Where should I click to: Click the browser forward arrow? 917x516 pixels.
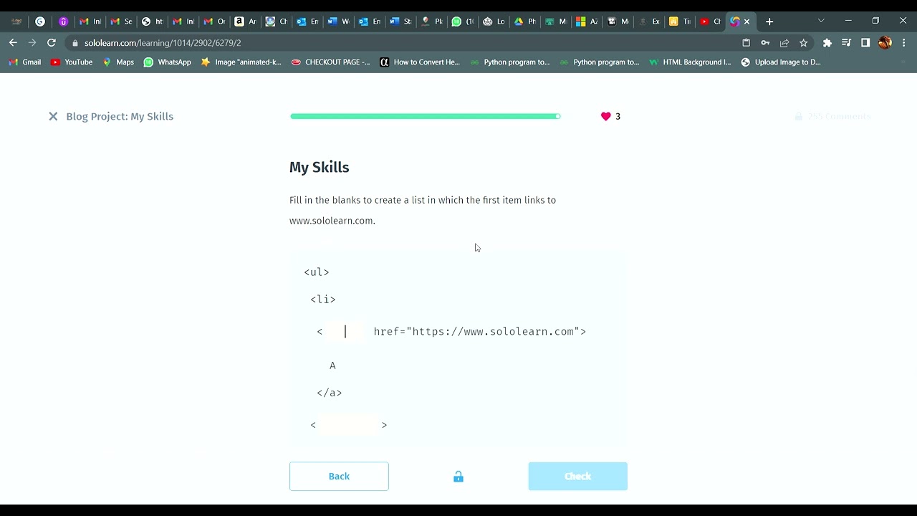click(32, 43)
